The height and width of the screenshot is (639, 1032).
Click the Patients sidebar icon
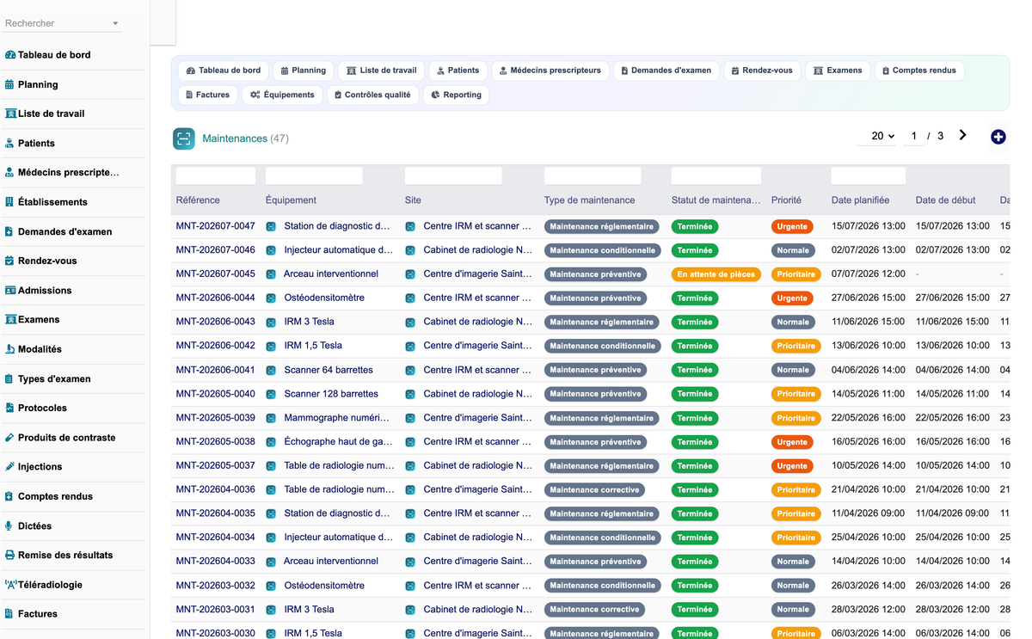pyautogui.click(x=9, y=144)
